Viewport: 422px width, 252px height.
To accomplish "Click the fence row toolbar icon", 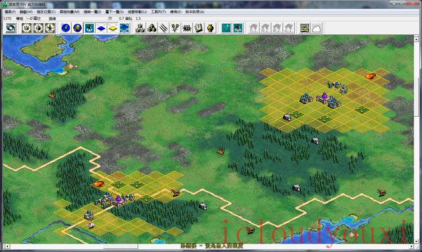I will point(187,28).
